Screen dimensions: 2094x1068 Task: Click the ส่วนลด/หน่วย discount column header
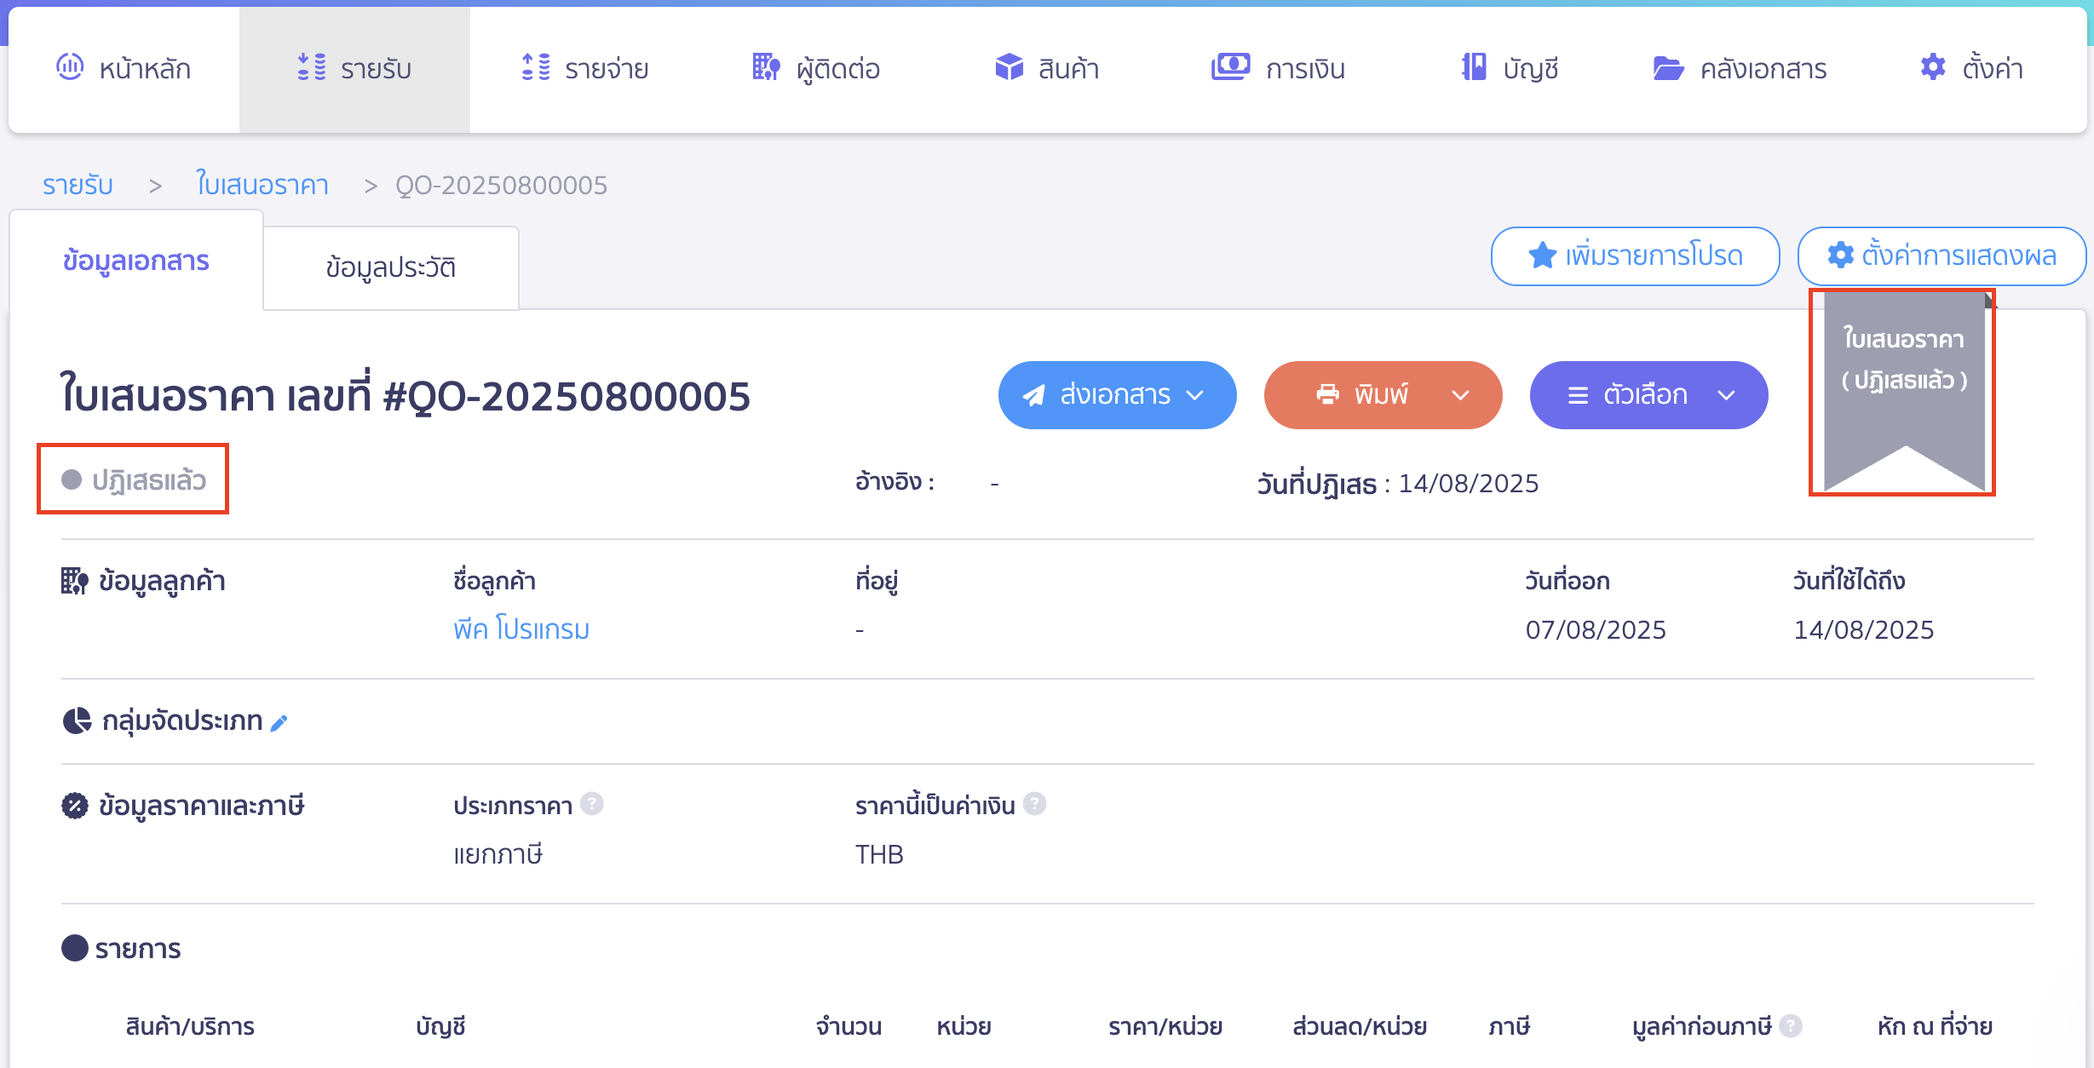pyautogui.click(x=1360, y=1026)
